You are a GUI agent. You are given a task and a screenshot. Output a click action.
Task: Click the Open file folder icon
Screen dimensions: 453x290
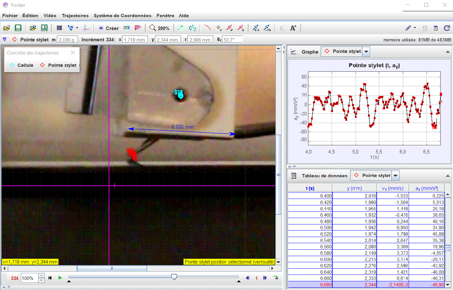6,28
